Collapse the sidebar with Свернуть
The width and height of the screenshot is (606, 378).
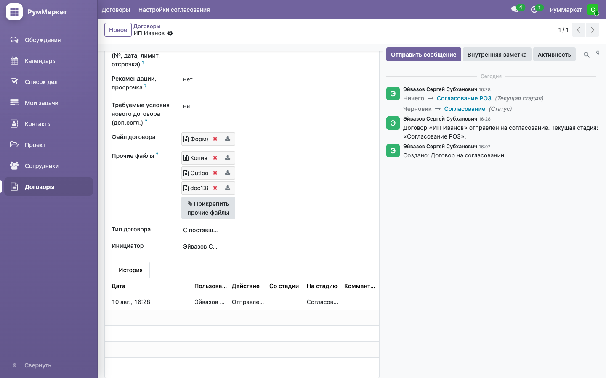32,365
